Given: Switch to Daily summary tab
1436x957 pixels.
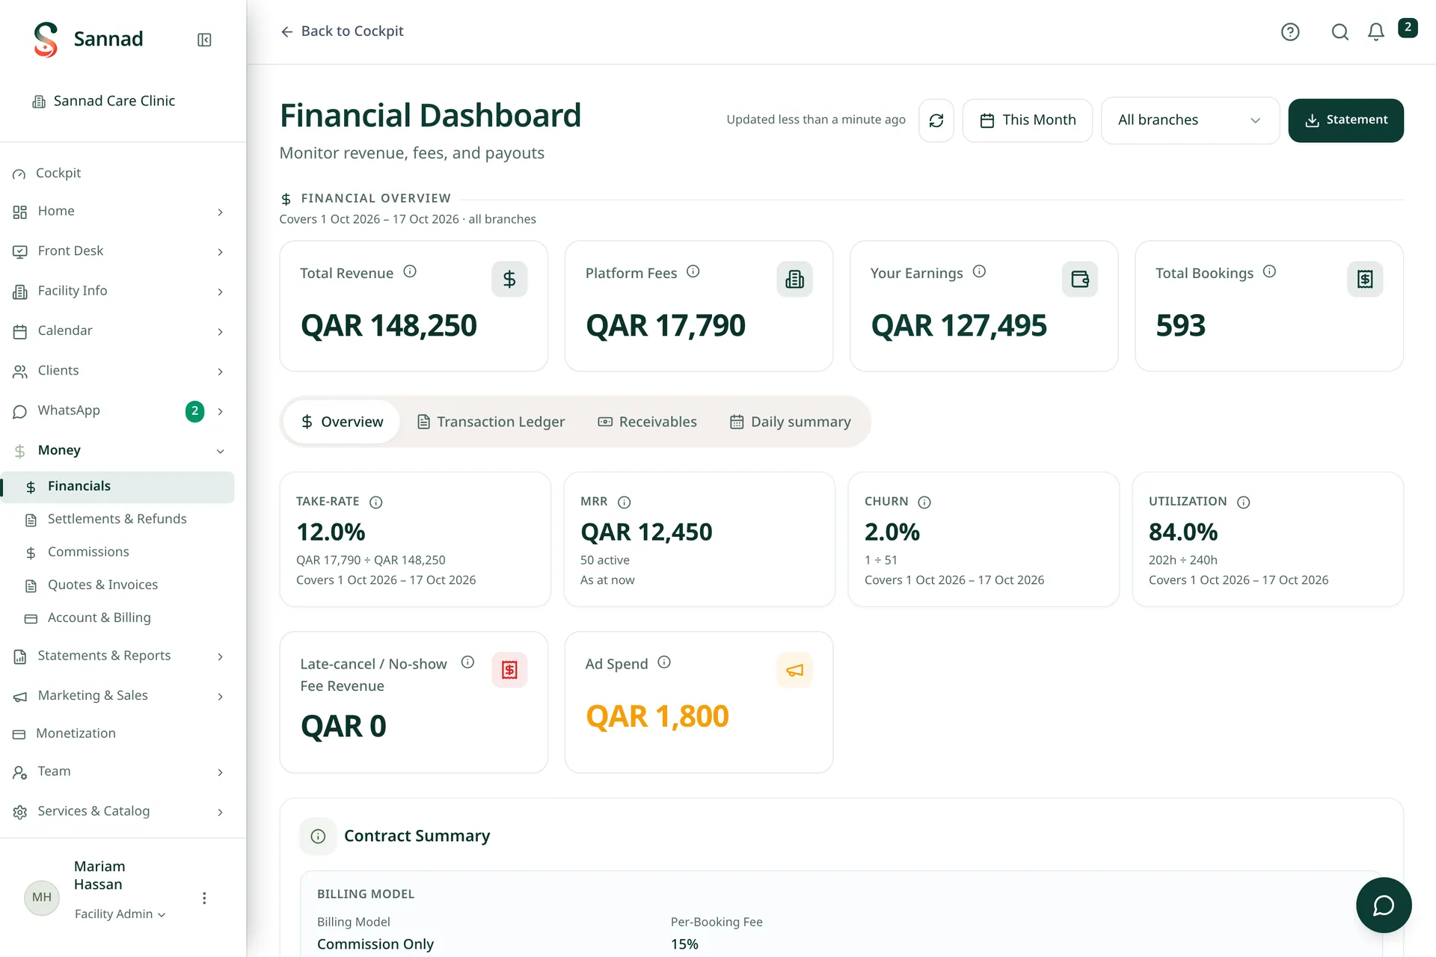Looking at the screenshot, I should coord(791,422).
